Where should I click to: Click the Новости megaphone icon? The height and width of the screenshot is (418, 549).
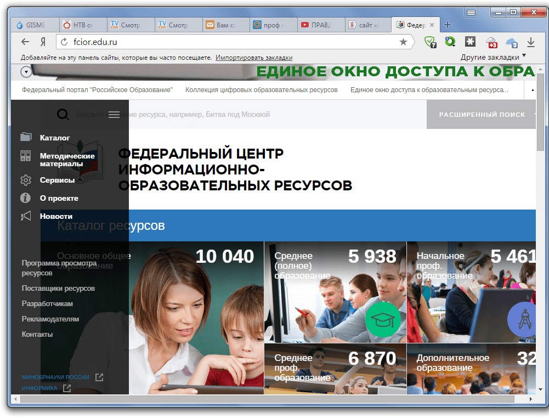26,216
